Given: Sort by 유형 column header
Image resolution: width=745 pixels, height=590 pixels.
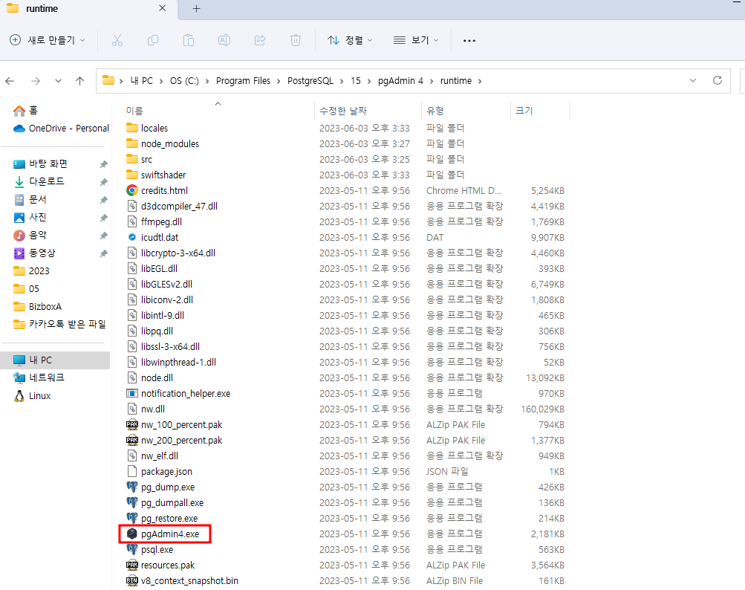Looking at the screenshot, I should [x=435, y=111].
